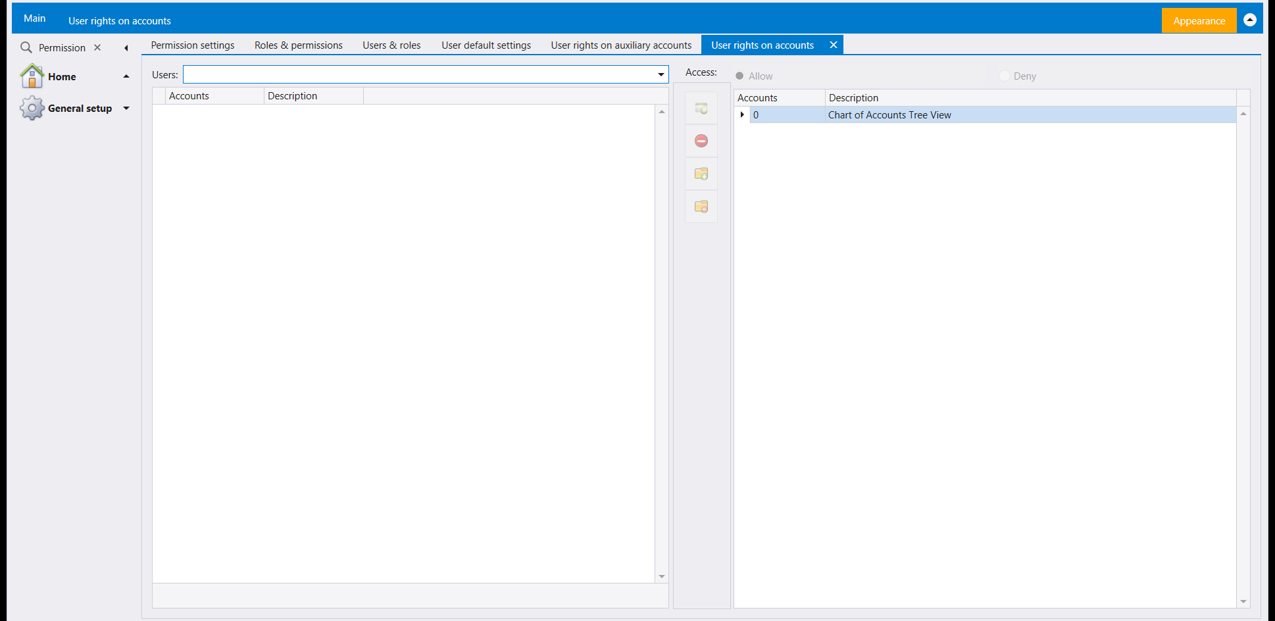Click the Appearance button
This screenshot has width=1275, height=621.
click(1199, 20)
